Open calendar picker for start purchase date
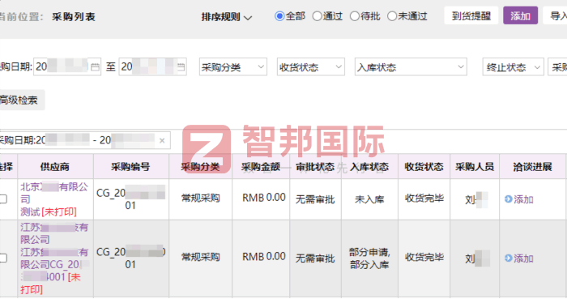This screenshot has height=299, width=567. point(95,67)
